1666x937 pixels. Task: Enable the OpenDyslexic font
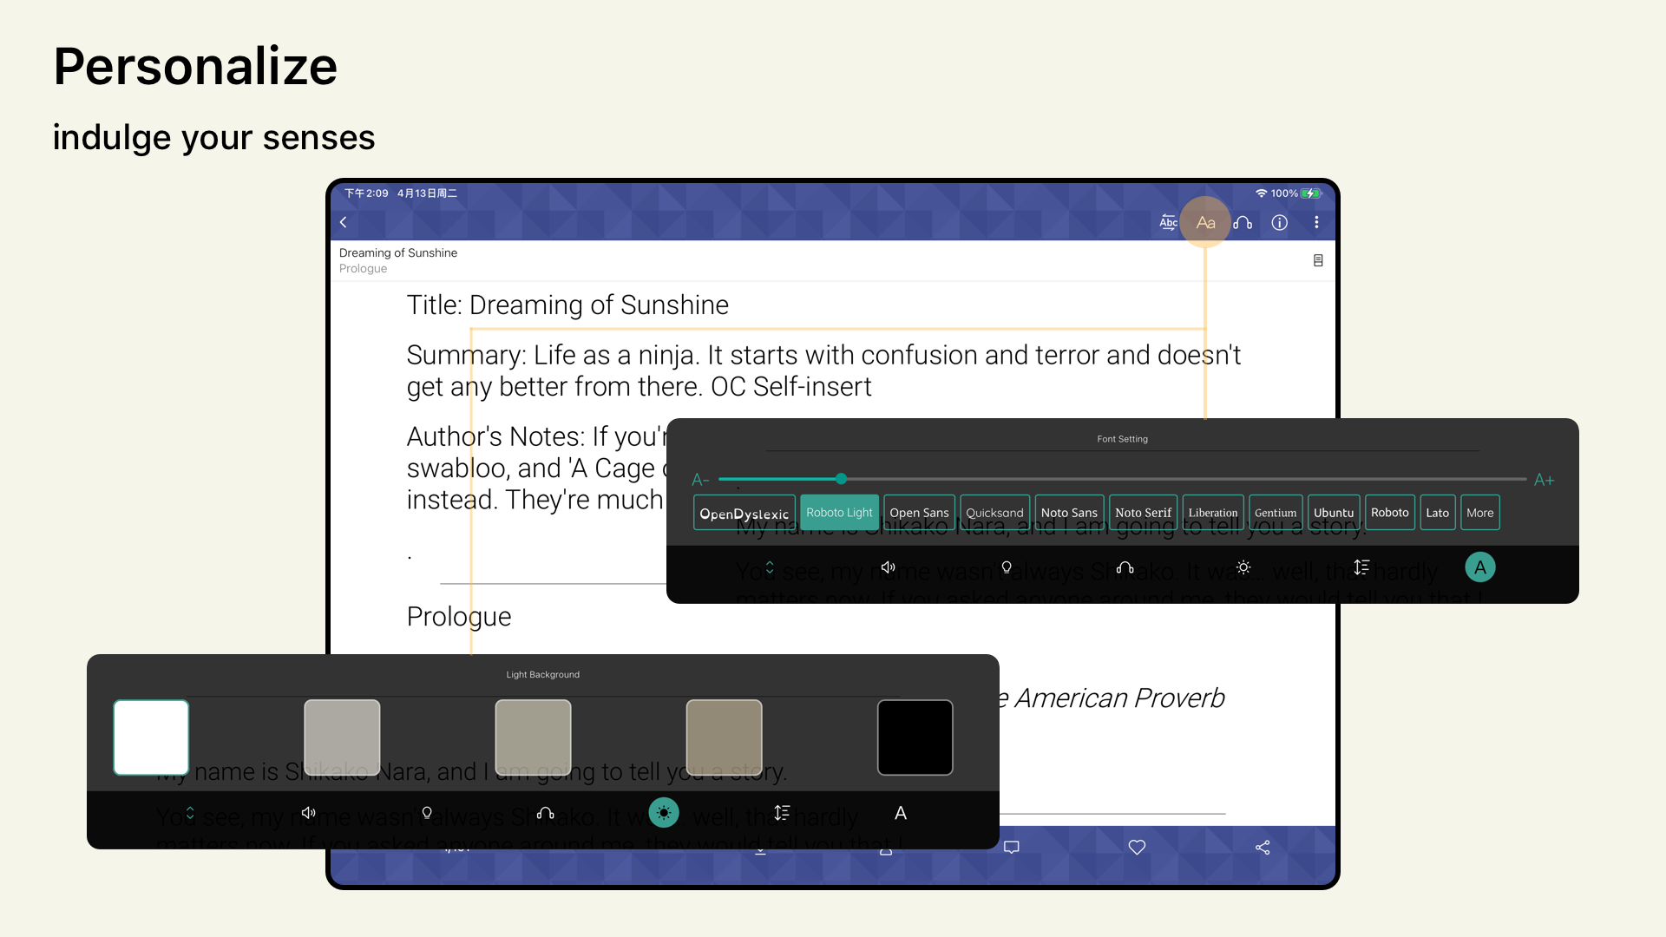(x=744, y=512)
